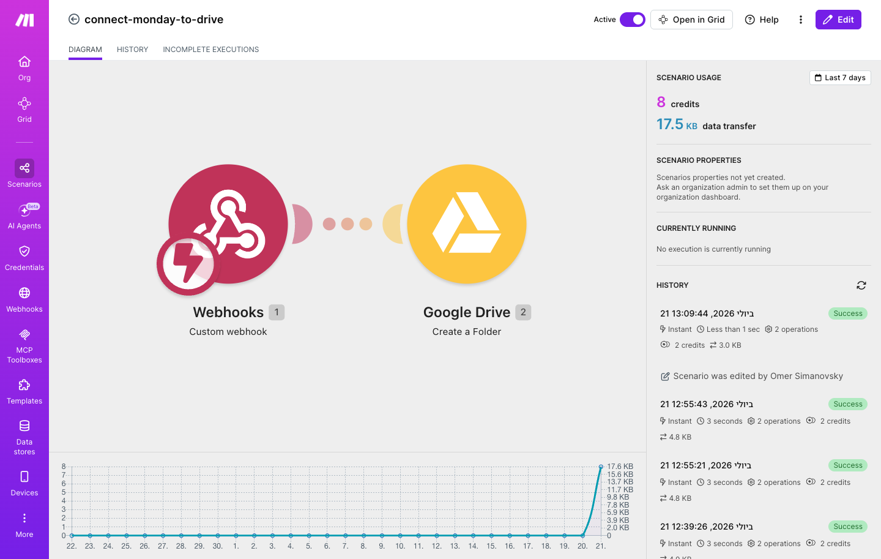Open the three-dot scenario options menu

[x=800, y=20]
